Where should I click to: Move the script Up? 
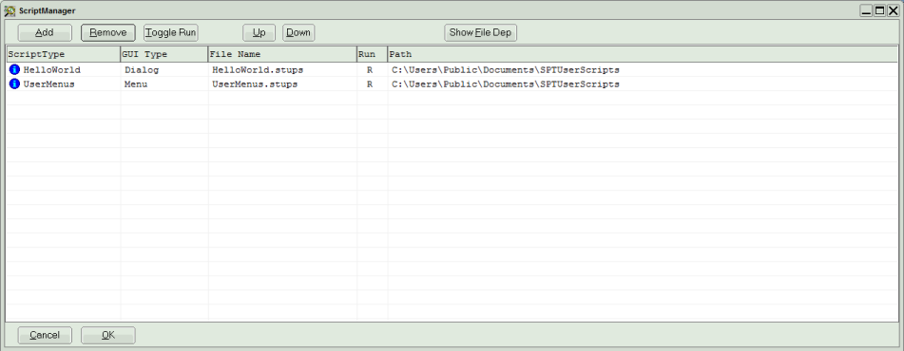(259, 33)
